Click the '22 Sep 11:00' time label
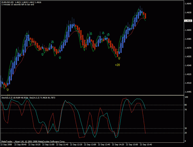Viewport: 193px width, 147px height. click(48, 145)
